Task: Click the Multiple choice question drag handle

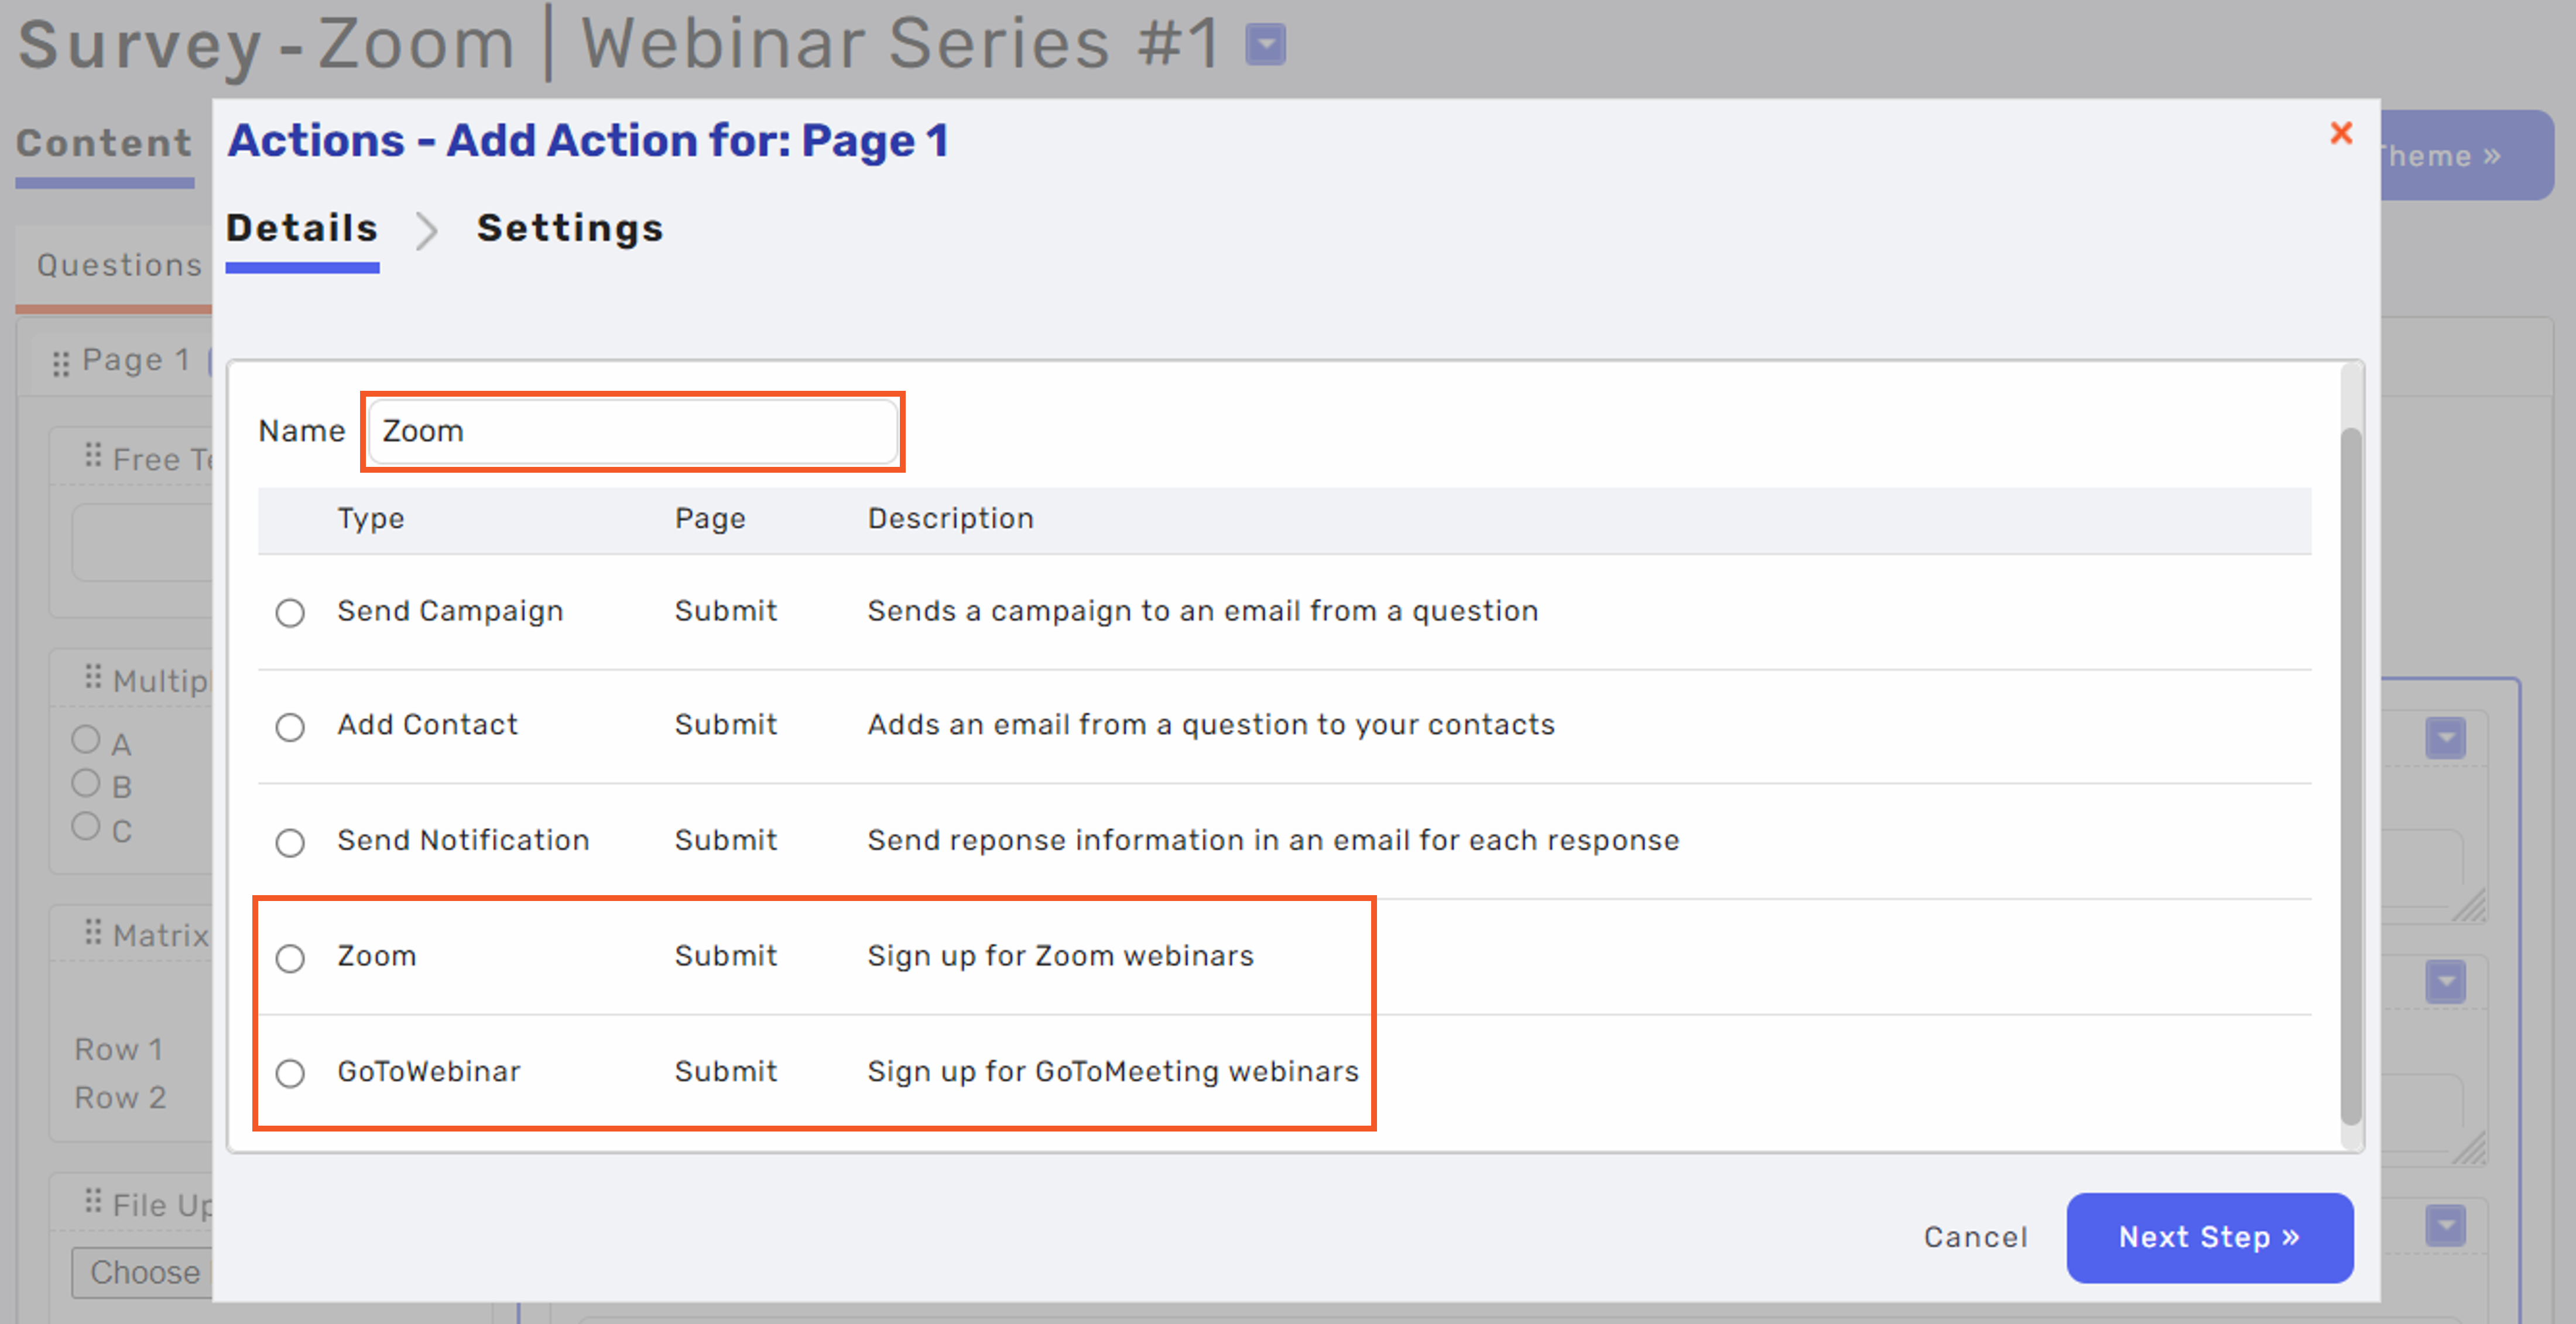Action: click(x=93, y=678)
